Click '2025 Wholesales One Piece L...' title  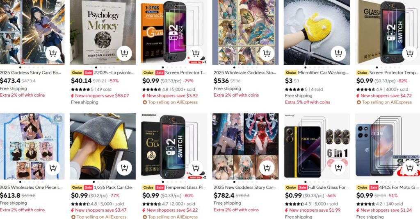click(x=31, y=187)
